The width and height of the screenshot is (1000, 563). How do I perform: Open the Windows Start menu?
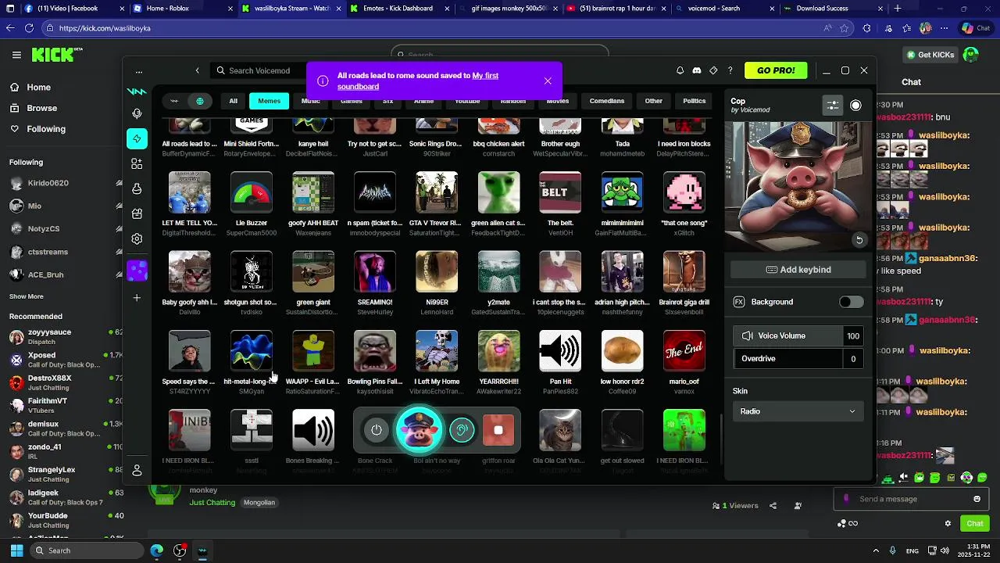point(17,550)
